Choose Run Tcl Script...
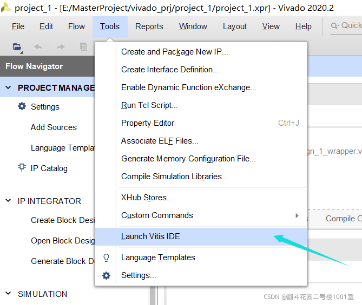 tap(201, 105)
